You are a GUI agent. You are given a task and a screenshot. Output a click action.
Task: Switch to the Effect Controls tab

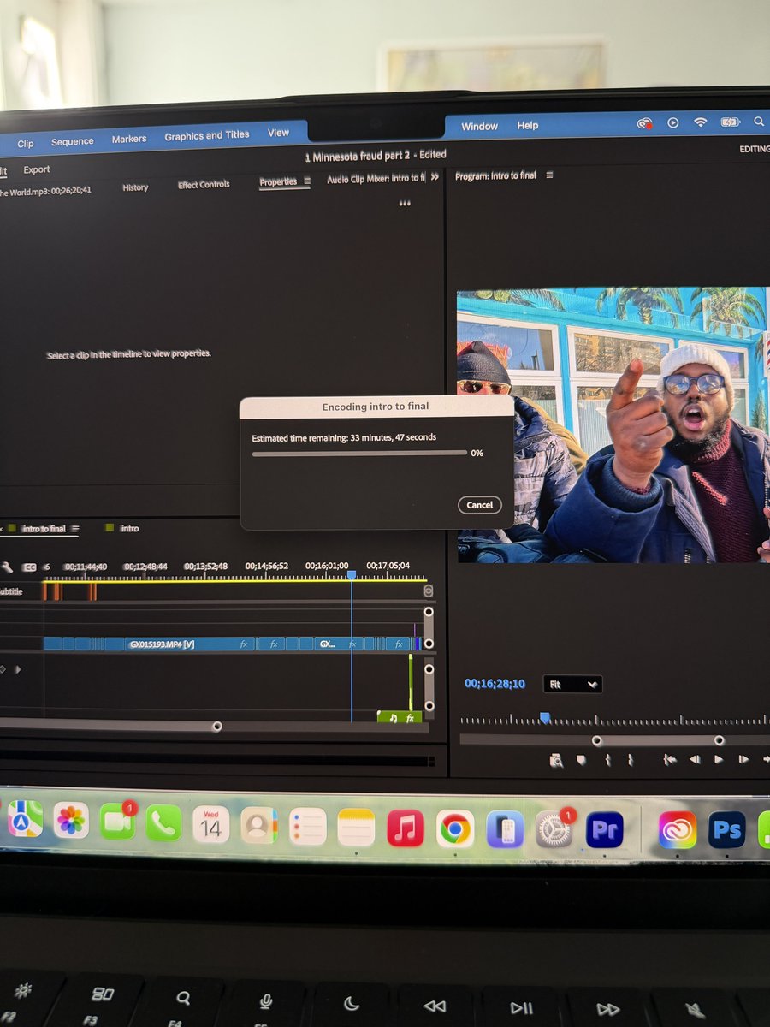coord(204,183)
